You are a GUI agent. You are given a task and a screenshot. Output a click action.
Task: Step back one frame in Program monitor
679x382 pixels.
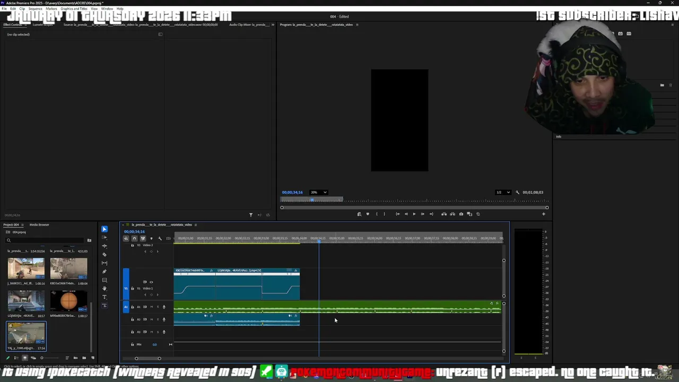406,214
